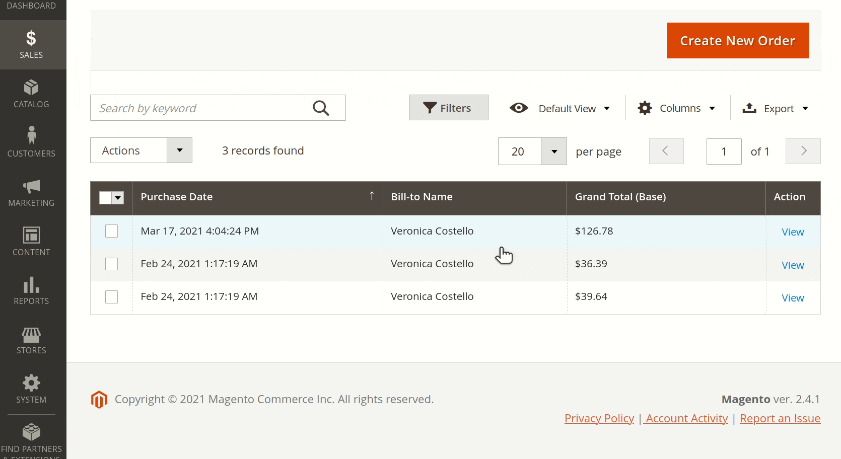Click the Search by keyword field
The image size is (841, 459).
(x=201, y=108)
